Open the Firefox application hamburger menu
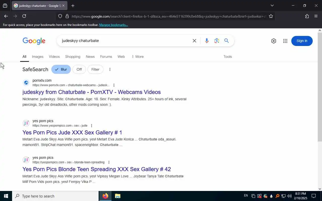The image size is (322, 201). [x=316, y=16]
